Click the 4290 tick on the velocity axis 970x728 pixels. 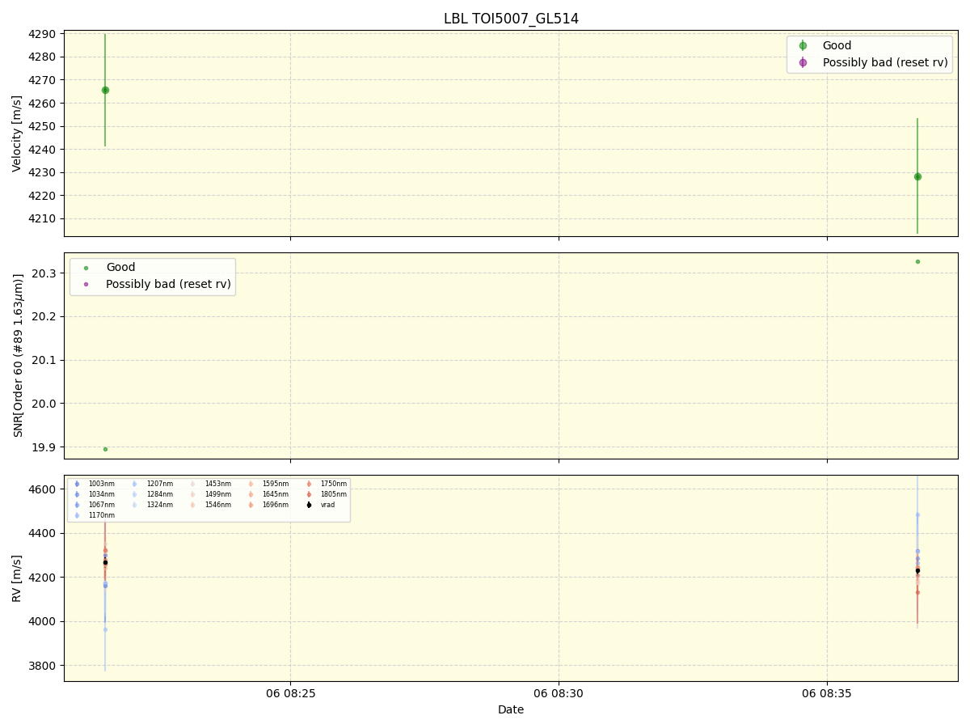pos(43,34)
